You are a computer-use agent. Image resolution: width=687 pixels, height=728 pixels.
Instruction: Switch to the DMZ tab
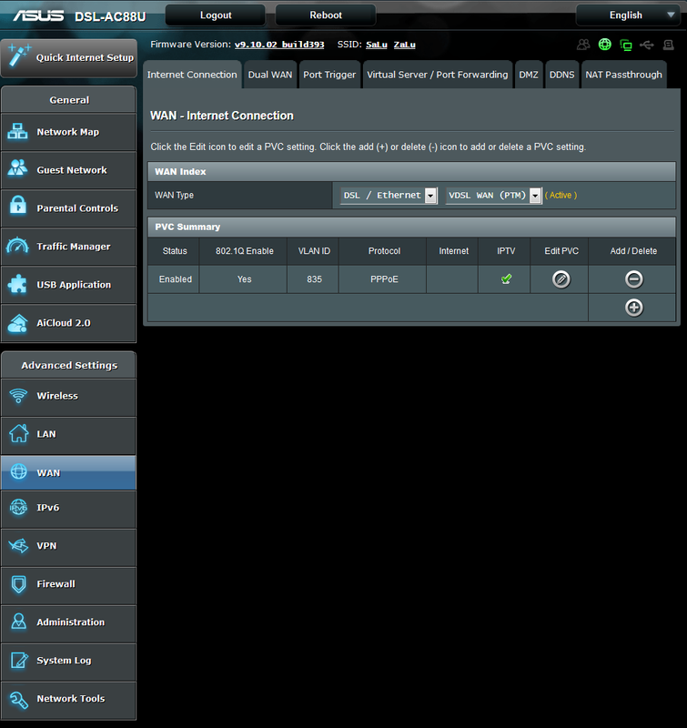pyautogui.click(x=529, y=75)
